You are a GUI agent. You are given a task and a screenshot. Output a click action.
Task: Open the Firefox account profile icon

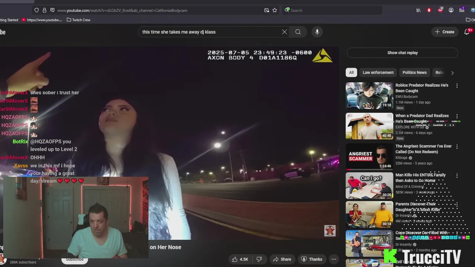coord(451,10)
